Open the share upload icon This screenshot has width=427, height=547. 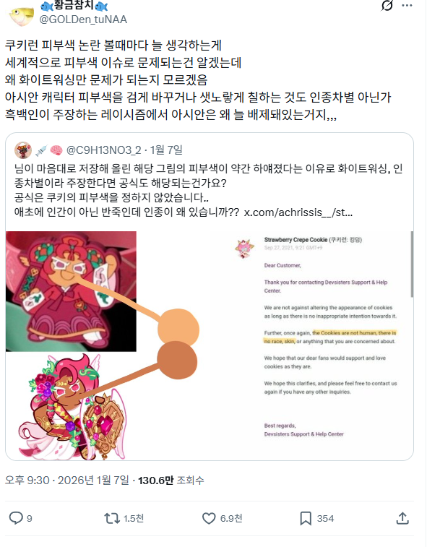point(402,518)
